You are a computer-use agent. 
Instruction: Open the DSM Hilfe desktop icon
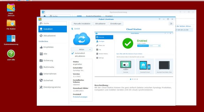11,55
